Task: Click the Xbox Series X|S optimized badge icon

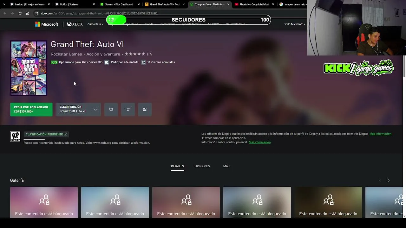Action: (x=54, y=62)
